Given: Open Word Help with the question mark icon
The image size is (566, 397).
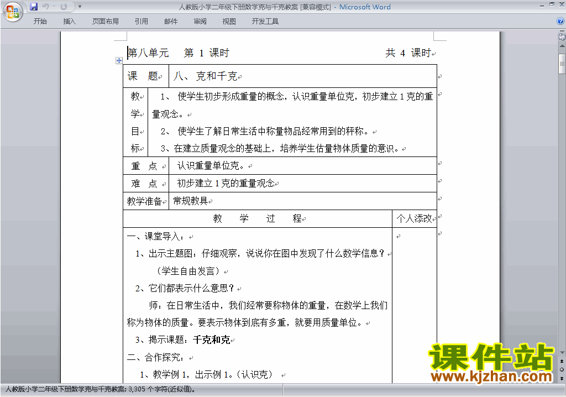Looking at the screenshot, I should tap(560, 21).
